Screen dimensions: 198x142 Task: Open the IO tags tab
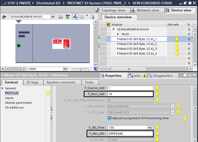pyautogui.click(x=32, y=82)
